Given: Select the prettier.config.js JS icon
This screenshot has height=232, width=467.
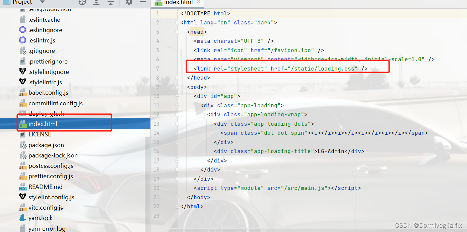Looking at the screenshot, I should point(22,176).
